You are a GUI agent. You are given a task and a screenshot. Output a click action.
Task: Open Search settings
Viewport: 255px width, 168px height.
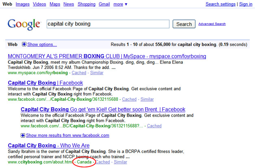(x=220, y=4)
